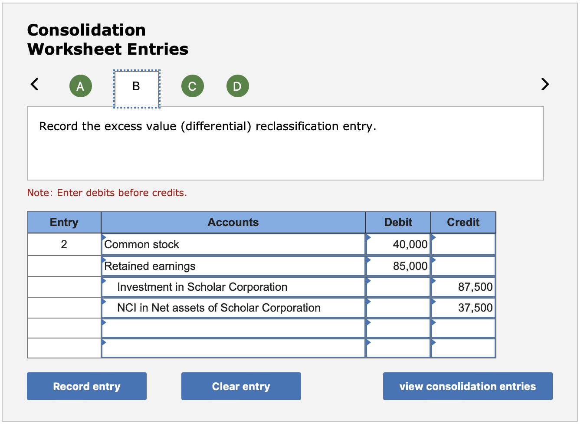Select entry tab B

pyautogui.click(x=136, y=85)
